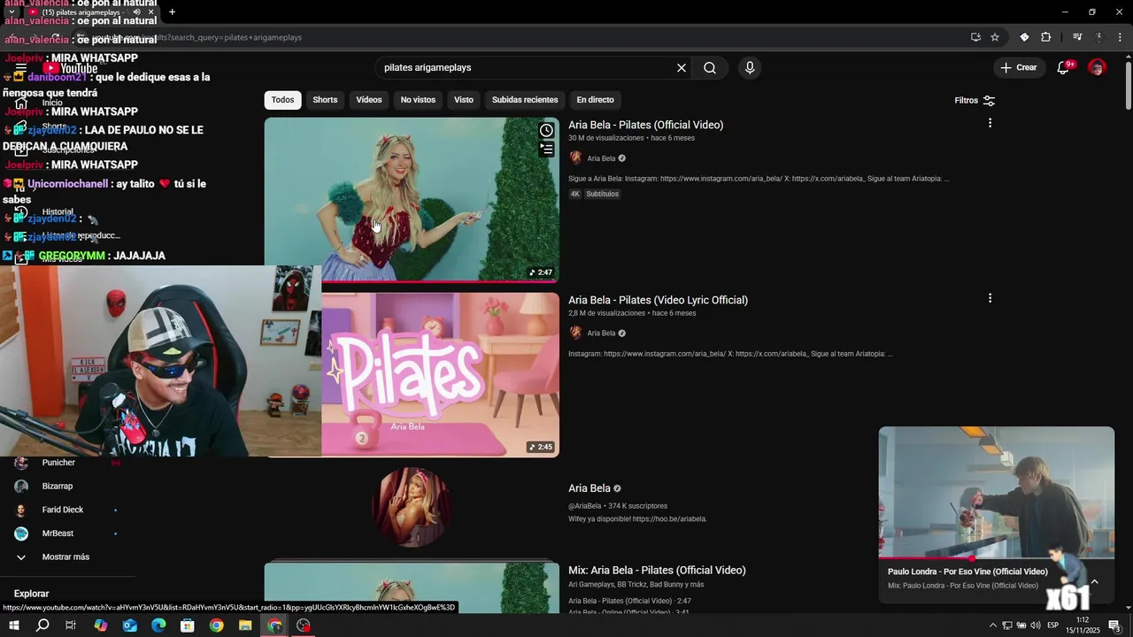The height and width of the screenshot is (637, 1133).
Task: Open a new Chrome tab
Action: pos(172,12)
